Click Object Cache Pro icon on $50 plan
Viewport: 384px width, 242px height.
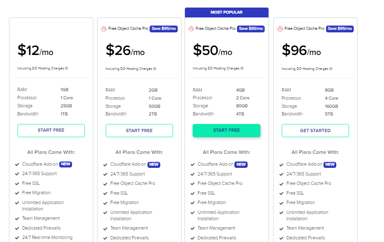(x=191, y=29)
